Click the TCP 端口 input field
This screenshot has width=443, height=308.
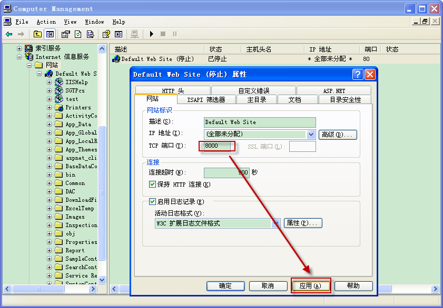(x=217, y=146)
